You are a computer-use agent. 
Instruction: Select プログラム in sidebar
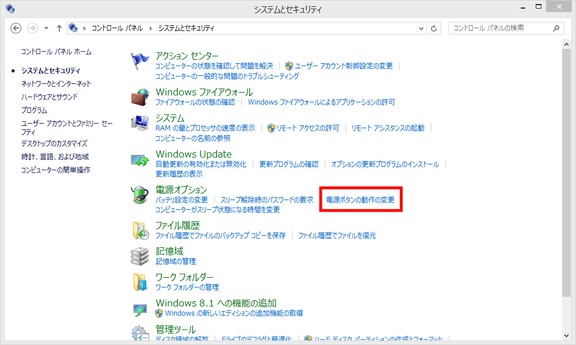point(34,110)
